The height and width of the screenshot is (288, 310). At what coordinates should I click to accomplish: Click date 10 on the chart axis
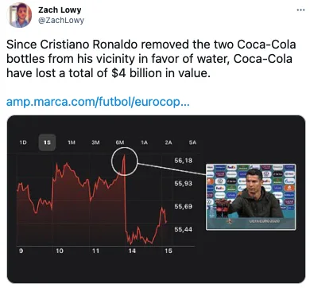point(60,251)
